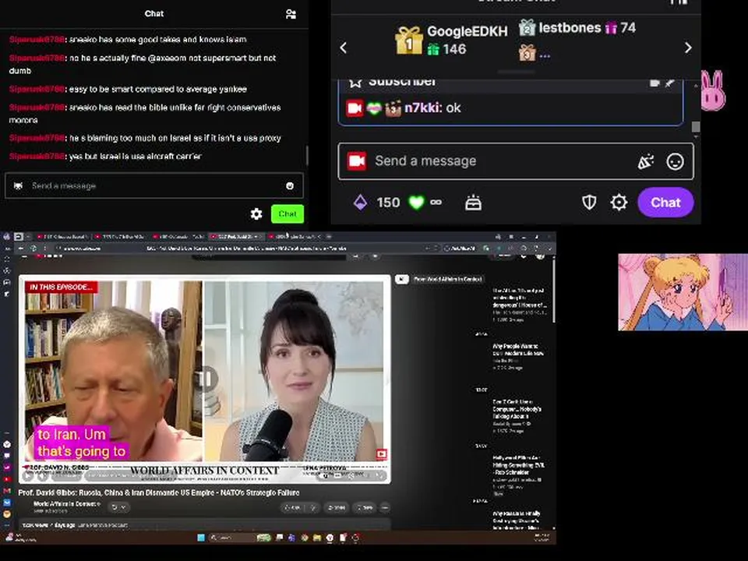Expand the video description box
The width and height of the screenshot is (748, 561).
205,524
